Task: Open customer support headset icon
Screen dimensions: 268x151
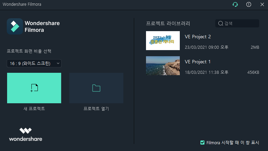Action: pyautogui.click(x=235, y=4)
